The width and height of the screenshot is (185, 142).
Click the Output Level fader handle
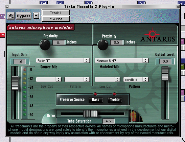pyautogui.click(x=165, y=73)
